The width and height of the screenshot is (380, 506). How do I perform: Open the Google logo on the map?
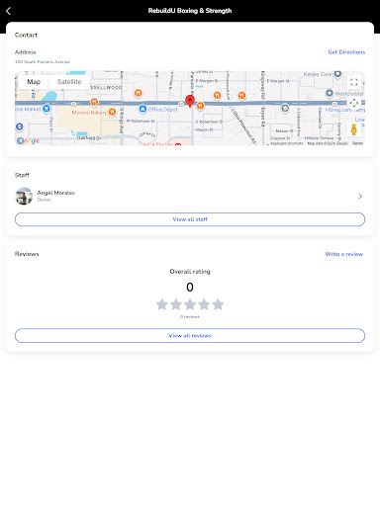tap(28, 140)
